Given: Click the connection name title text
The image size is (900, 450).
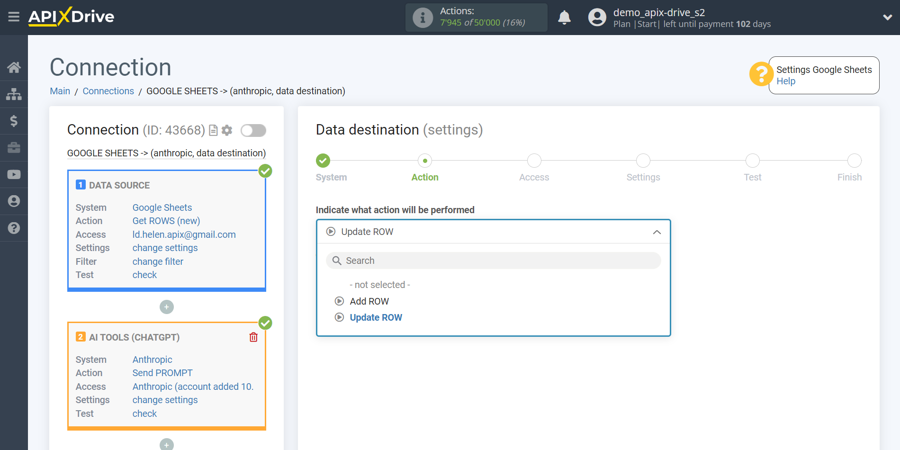Looking at the screenshot, I should click(x=166, y=153).
